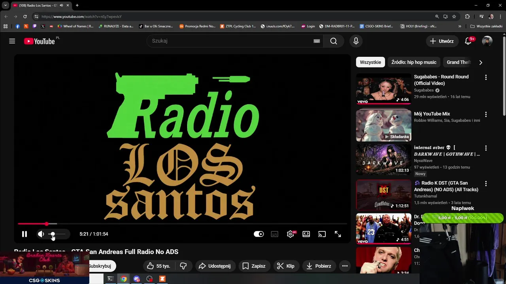Go back in browser history
Viewport: 506px width, 284px height.
(6, 17)
